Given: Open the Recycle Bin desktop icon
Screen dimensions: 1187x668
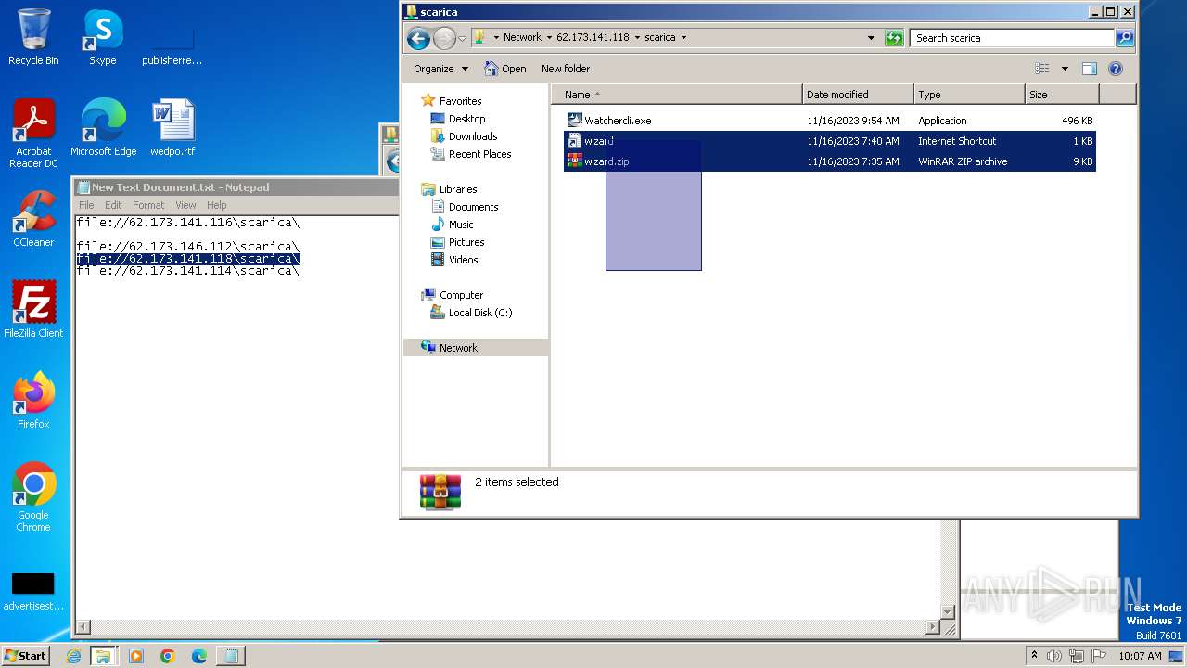Looking at the screenshot, I should pos(33,37).
